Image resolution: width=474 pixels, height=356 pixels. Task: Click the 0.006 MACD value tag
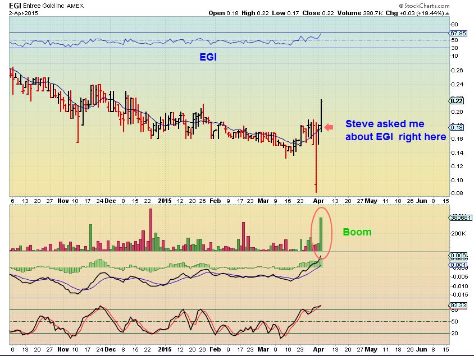tap(459, 256)
